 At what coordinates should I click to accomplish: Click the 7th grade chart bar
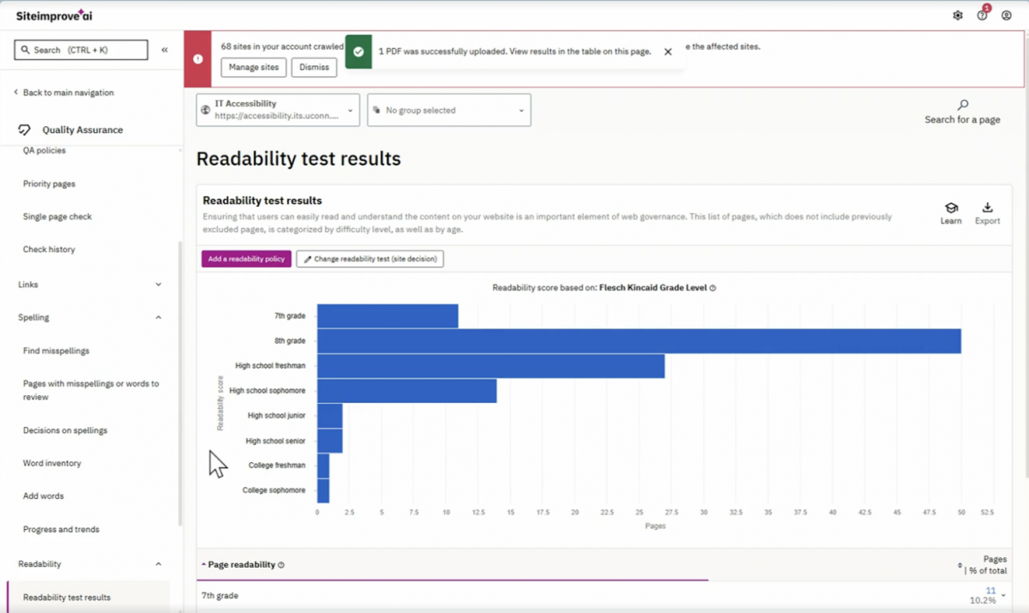[x=388, y=316]
